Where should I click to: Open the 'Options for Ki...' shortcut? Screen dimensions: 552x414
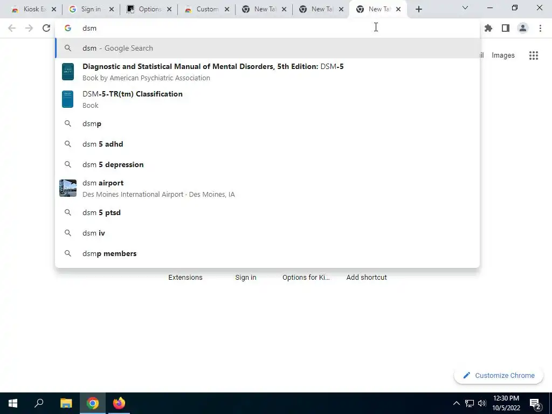point(306,278)
